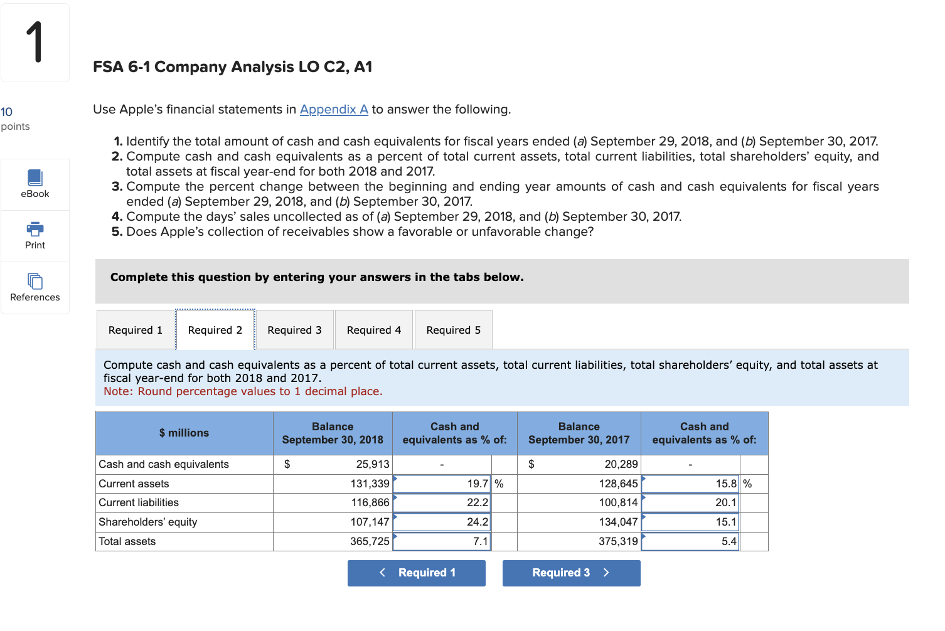Select the 24.2 shareholders' equity cell
The height and width of the screenshot is (631, 945).
(440, 522)
